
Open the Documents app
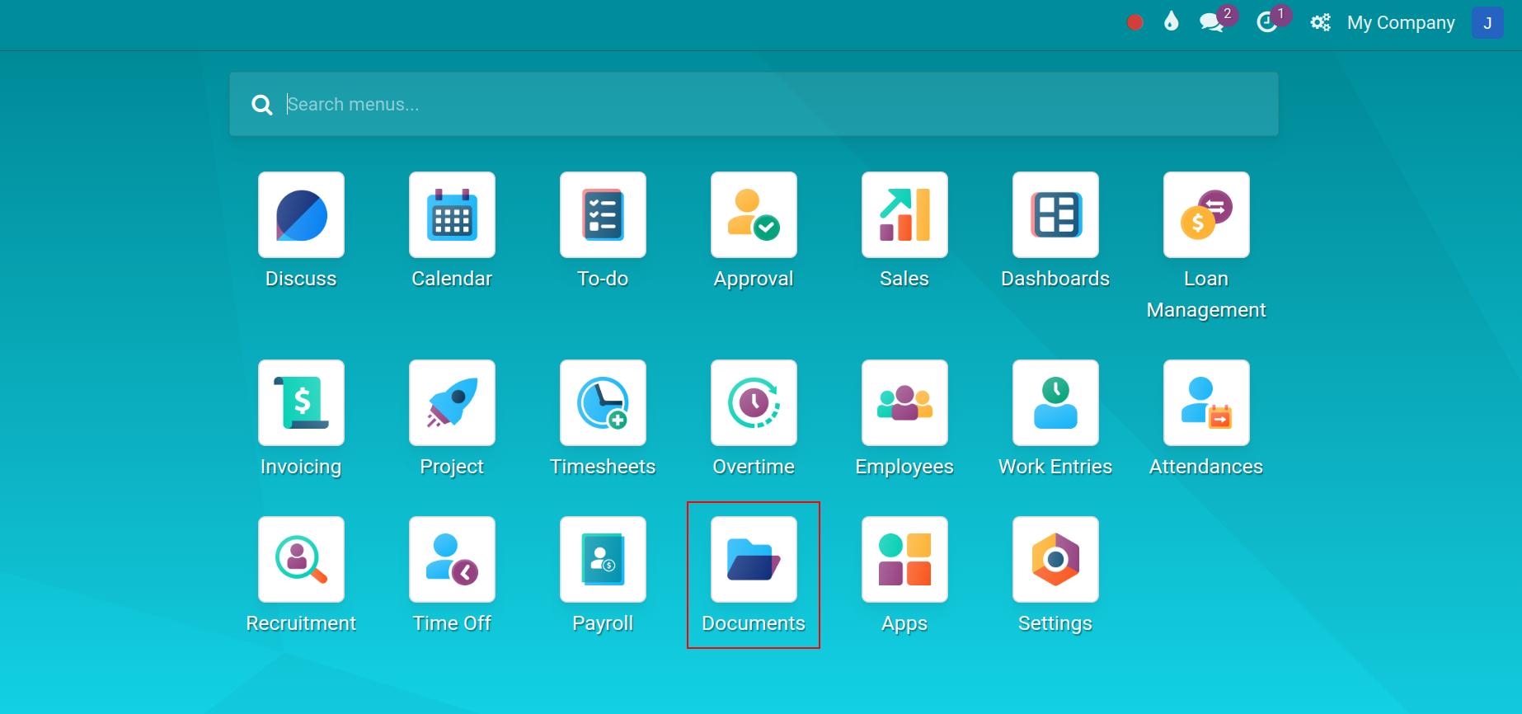pyautogui.click(x=754, y=560)
